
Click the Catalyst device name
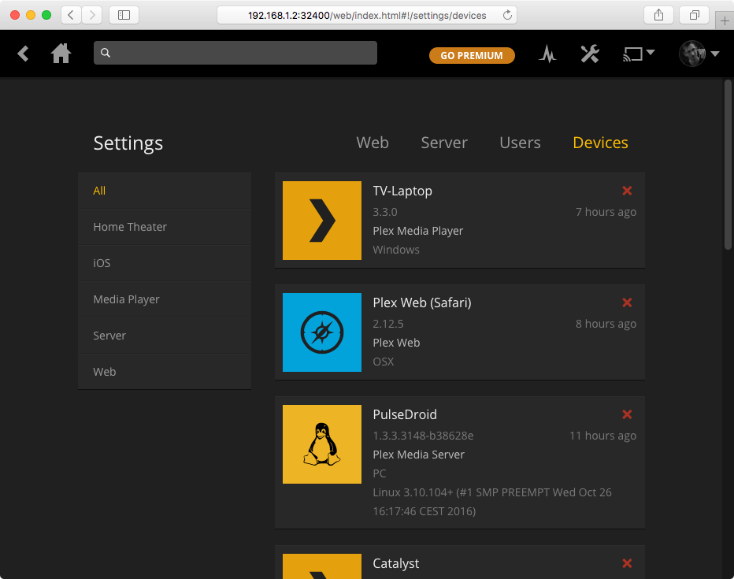tap(396, 563)
